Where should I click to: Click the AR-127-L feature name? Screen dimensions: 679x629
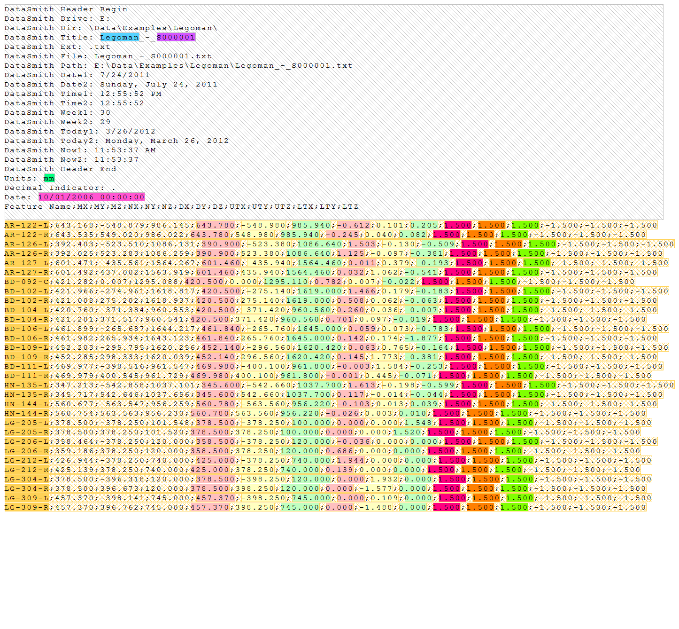27,263
